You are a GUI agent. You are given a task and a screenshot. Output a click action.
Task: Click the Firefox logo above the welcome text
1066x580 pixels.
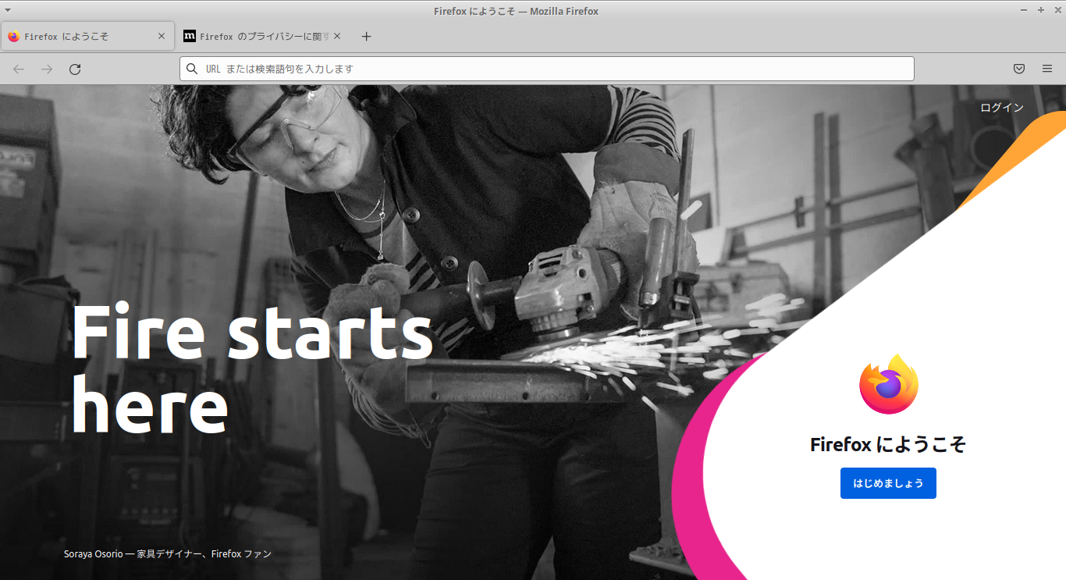889,385
